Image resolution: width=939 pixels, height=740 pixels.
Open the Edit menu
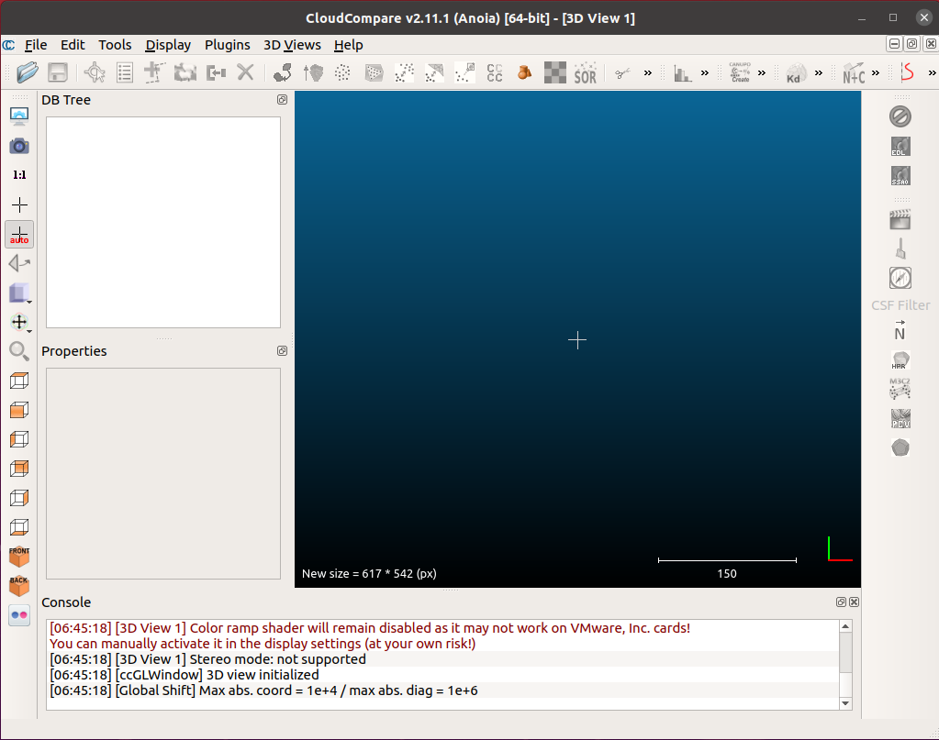pos(73,45)
